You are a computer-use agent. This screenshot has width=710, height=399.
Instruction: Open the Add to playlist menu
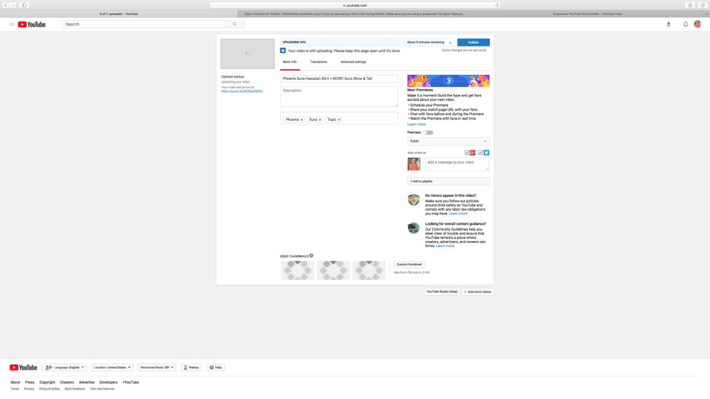pos(448,181)
